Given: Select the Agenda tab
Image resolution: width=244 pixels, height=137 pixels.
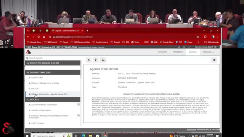Looking at the screenshot, I should [x=193, y=52].
